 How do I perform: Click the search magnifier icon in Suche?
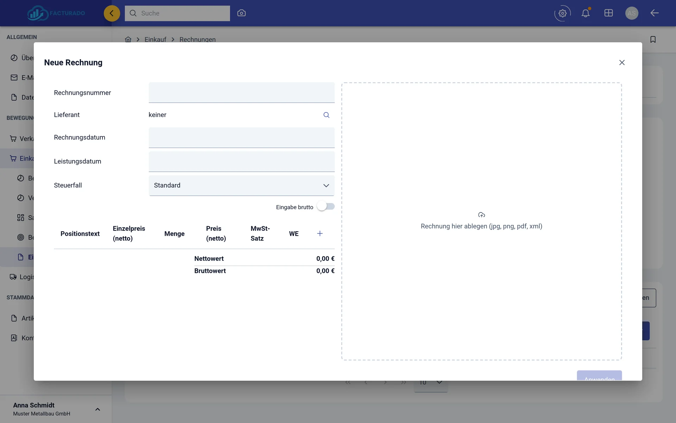(133, 13)
